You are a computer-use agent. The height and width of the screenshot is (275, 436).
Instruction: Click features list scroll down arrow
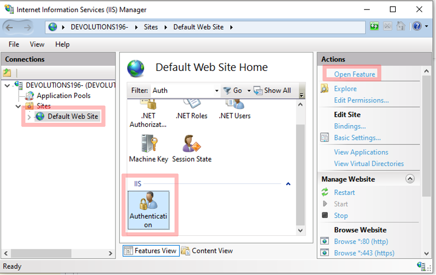[300, 231]
